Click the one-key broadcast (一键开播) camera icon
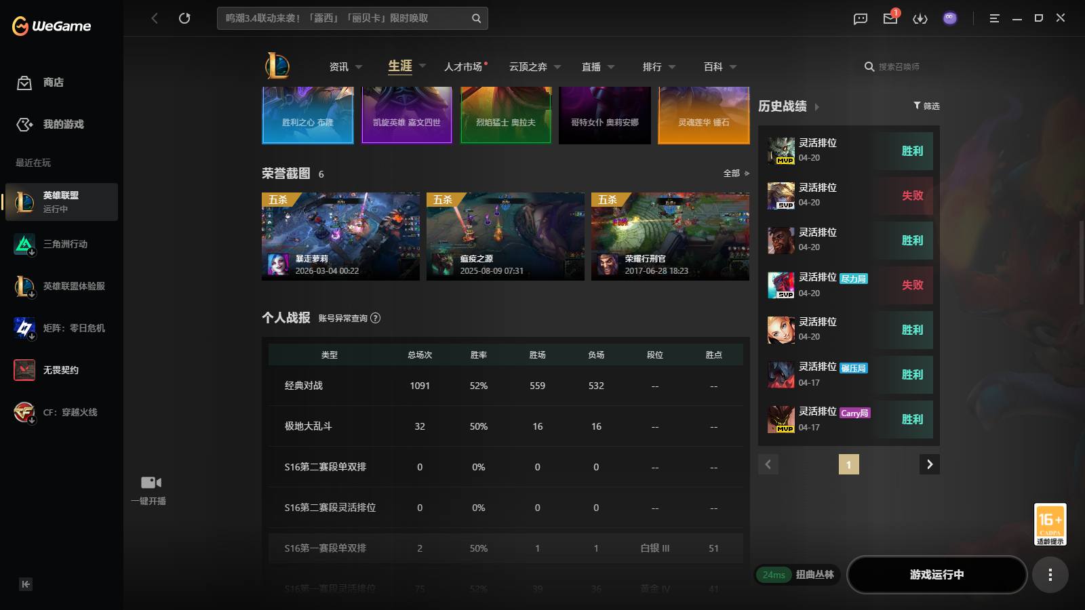Screen dimensions: 1085x610 (151, 483)
